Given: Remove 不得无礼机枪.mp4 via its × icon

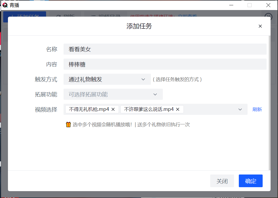Looking at the screenshot, I should pyautogui.click(x=113, y=109).
